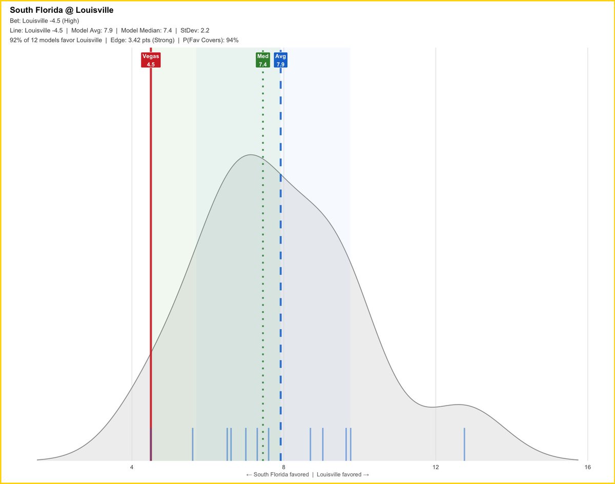Image resolution: width=615 pixels, height=484 pixels.
Task: Click the blue Avg 7.9 label
Action: 280,60
